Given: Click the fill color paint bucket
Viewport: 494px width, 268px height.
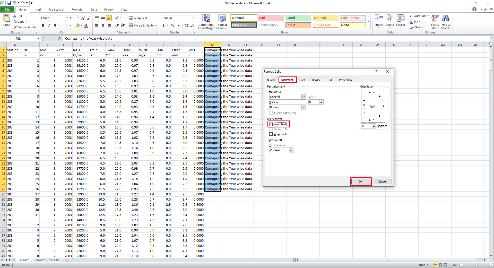Looking at the screenshot, I should tap(77, 25).
